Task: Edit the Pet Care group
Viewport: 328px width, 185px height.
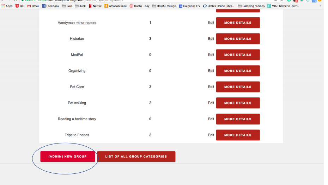Action: click(x=211, y=87)
